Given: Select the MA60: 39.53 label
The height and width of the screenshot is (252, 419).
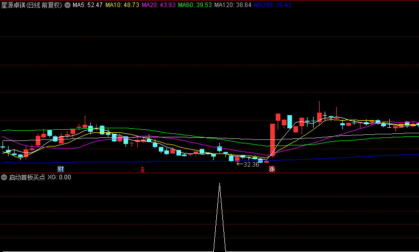Looking at the screenshot, I should point(195,5).
